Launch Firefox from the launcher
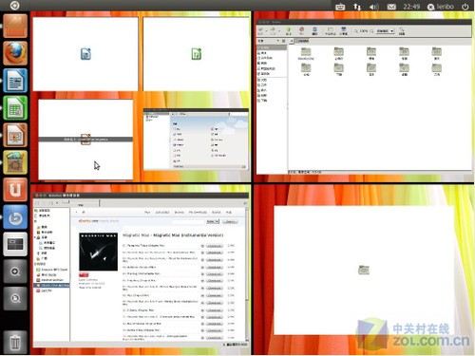 click(15, 53)
